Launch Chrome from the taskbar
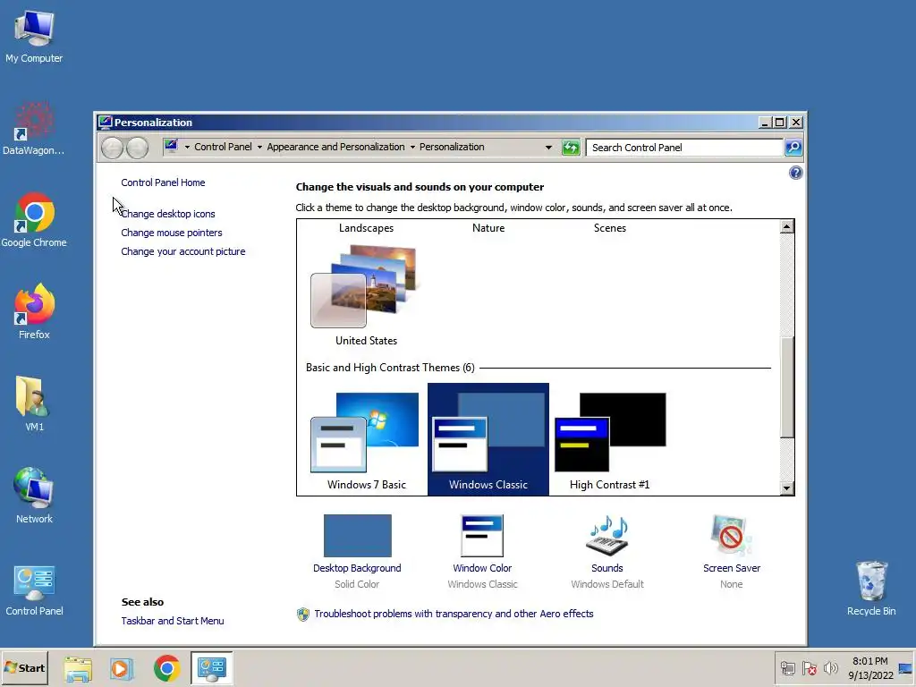 tap(166, 668)
